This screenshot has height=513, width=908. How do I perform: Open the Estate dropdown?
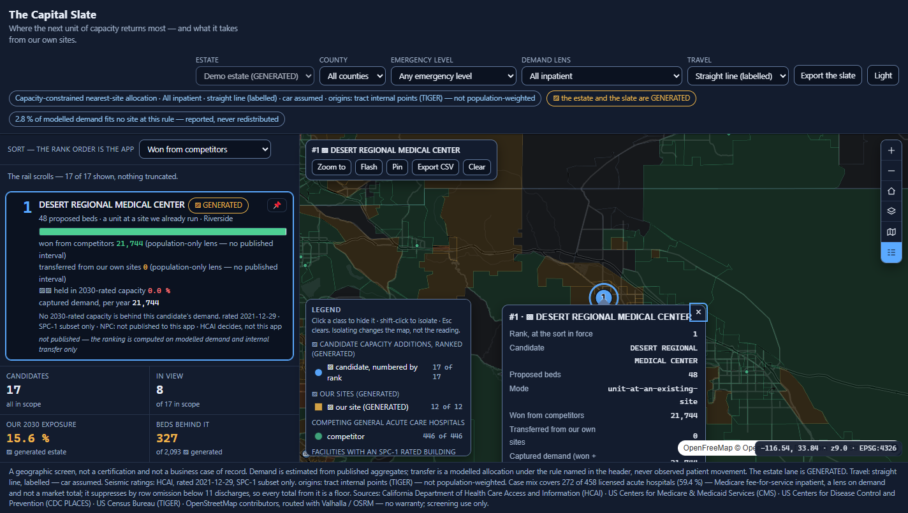coord(255,76)
